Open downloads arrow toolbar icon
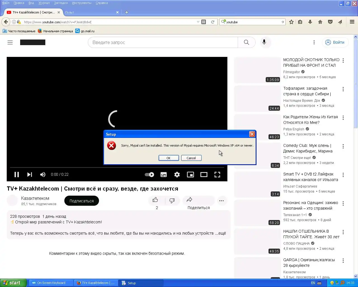The width and height of the screenshot is (358, 287). pyautogui.click(x=310, y=22)
